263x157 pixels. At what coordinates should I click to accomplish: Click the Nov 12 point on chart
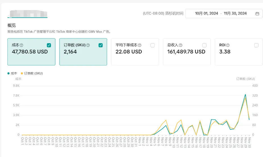(x=181, y=120)
